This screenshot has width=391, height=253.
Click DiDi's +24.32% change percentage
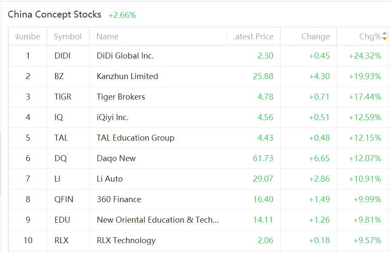[364, 56]
